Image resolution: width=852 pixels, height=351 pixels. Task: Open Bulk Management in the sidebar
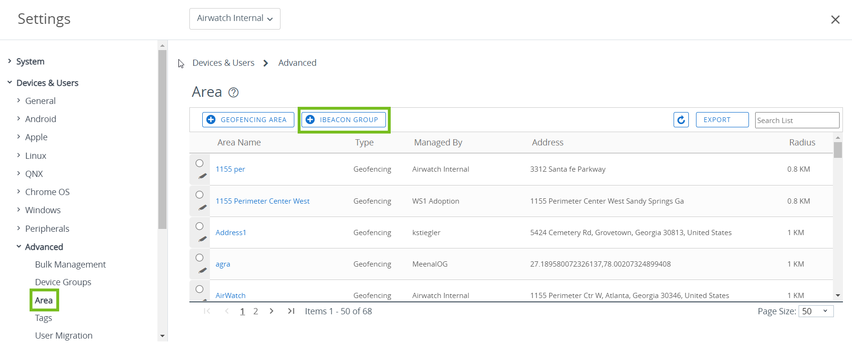pos(70,264)
